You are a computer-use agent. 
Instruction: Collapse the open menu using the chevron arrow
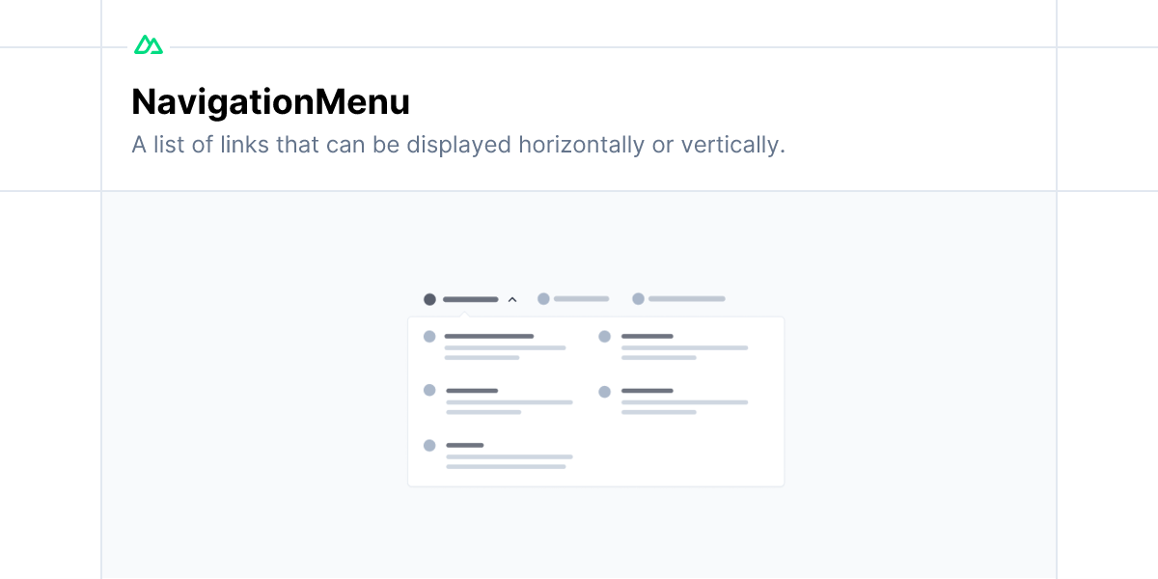tap(512, 299)
